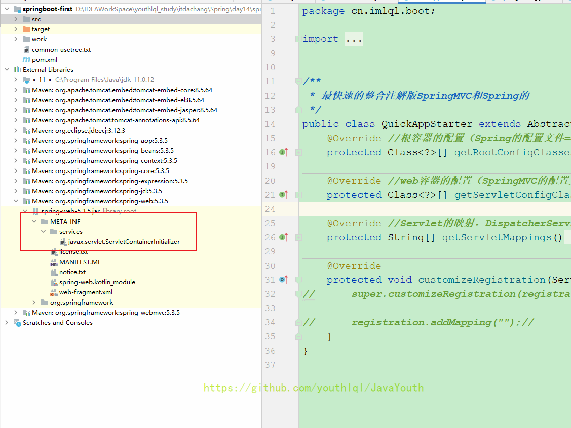
Task: Select javax.servlet.ServletContainerInitializer file
Action: 124,242
